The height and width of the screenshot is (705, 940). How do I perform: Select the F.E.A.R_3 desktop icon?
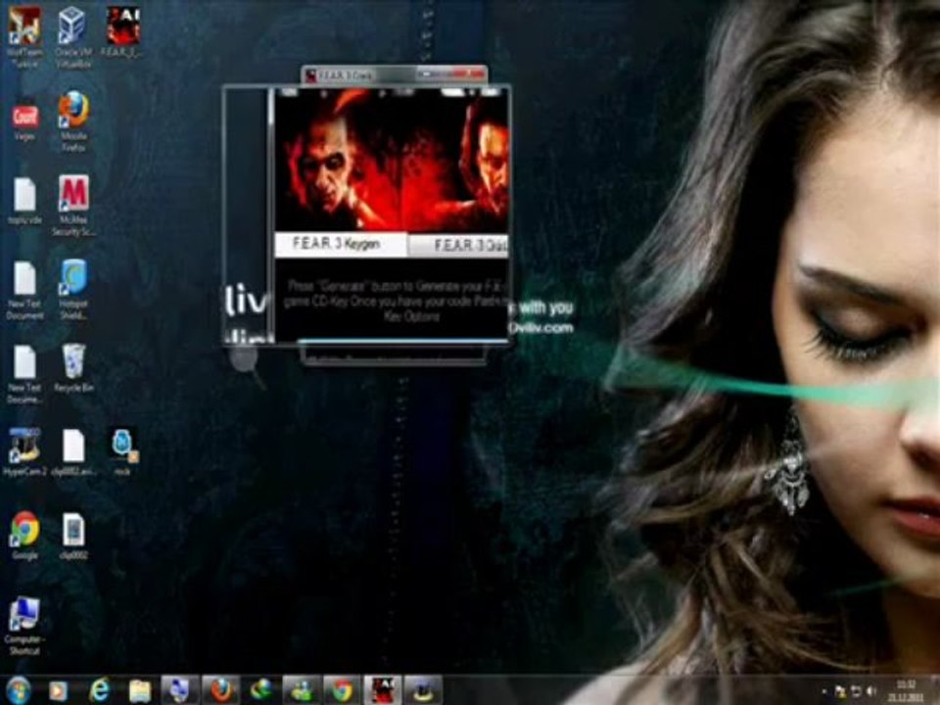click(121, 31)
